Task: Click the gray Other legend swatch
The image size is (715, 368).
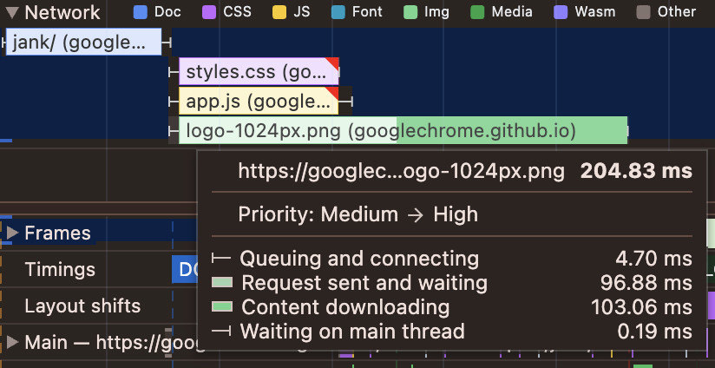Action: (643, 12)
